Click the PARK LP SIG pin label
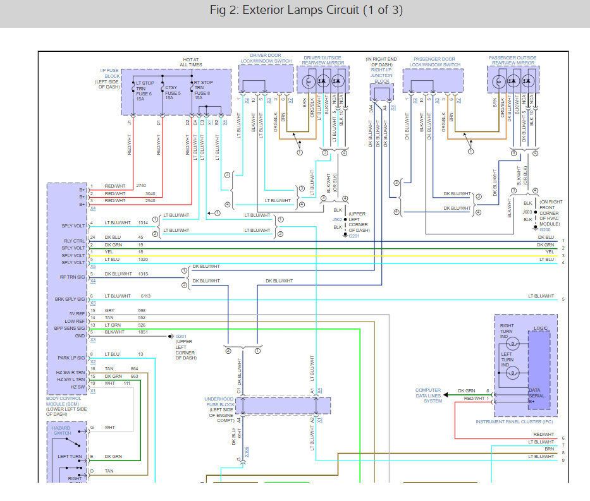The image size is (590, 501). pos(71,358)
